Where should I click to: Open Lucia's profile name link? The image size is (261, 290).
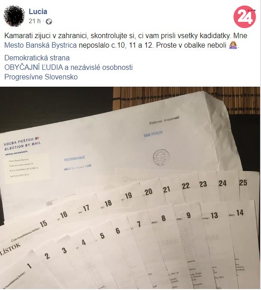coord(38,11)
